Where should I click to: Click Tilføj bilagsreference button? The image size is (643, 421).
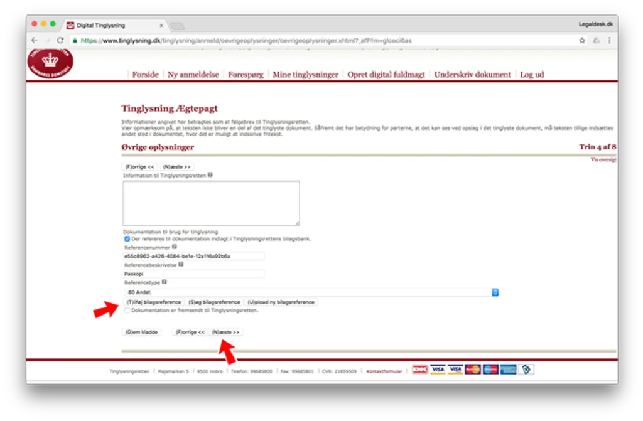153,302
